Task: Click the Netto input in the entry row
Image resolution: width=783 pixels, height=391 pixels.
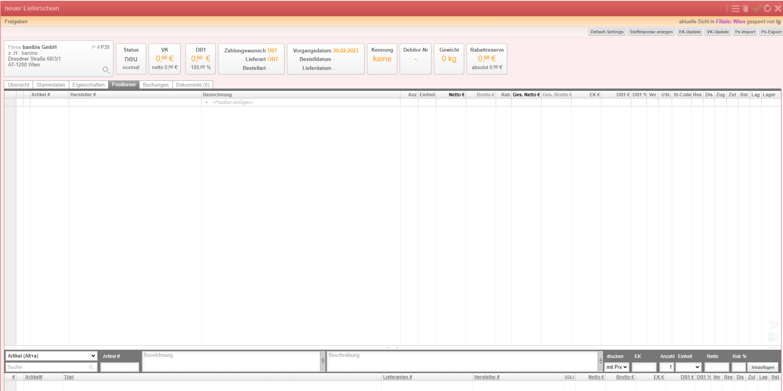Action: coord(717,367)
